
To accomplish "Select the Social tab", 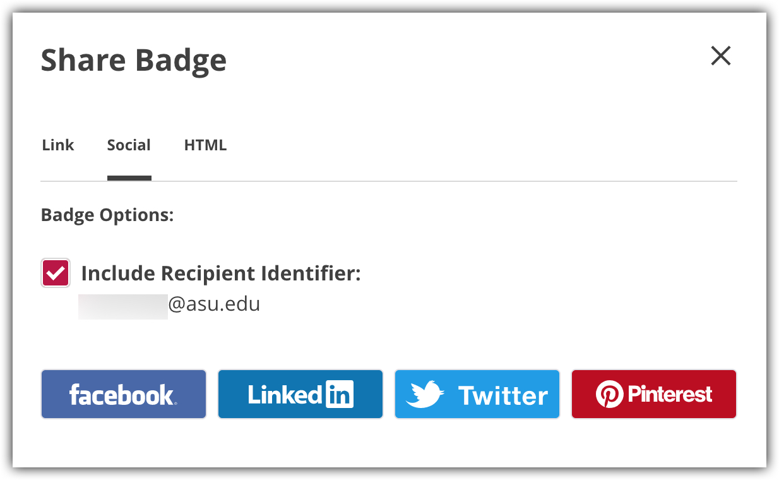I will (x=129, y=145).
